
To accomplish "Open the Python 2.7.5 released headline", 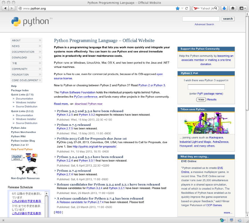I will (74, 125).
